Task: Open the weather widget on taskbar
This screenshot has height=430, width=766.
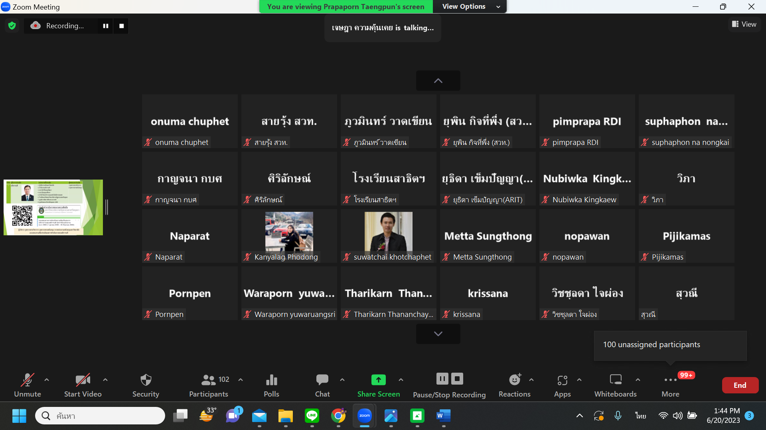Action: coord(207,415)
